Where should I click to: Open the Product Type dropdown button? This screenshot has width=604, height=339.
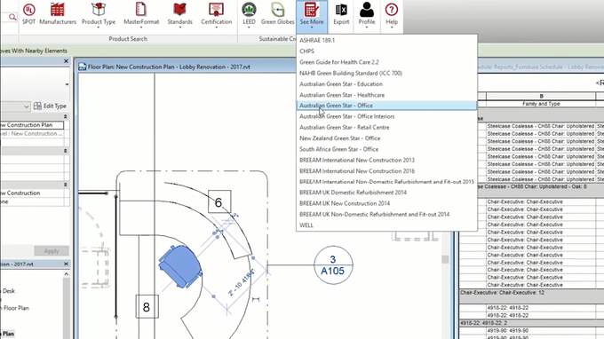point(99,15)
